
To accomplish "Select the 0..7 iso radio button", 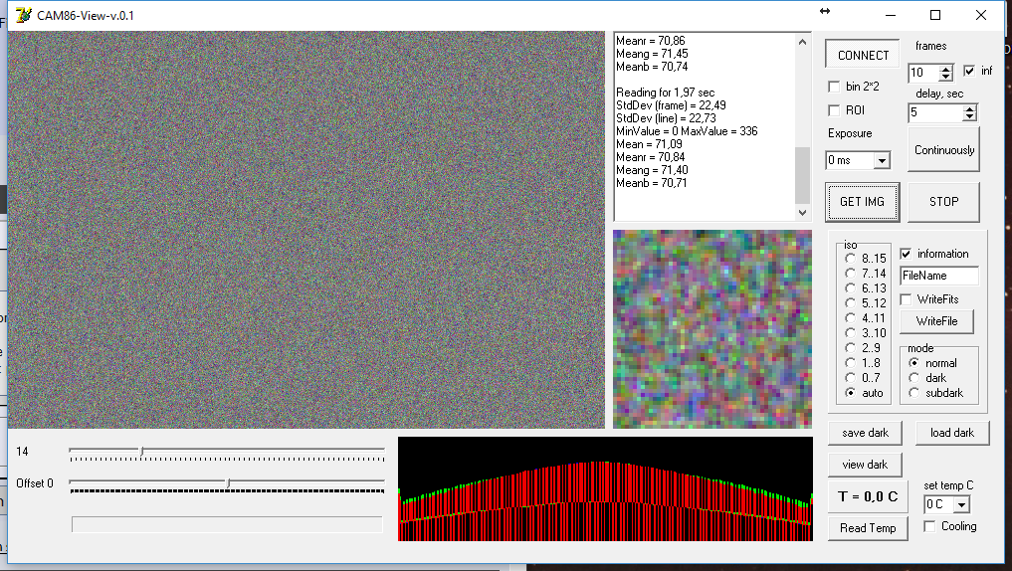I will coord(850,377).
